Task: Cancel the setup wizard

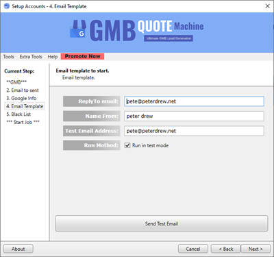Action: (193, 249)
